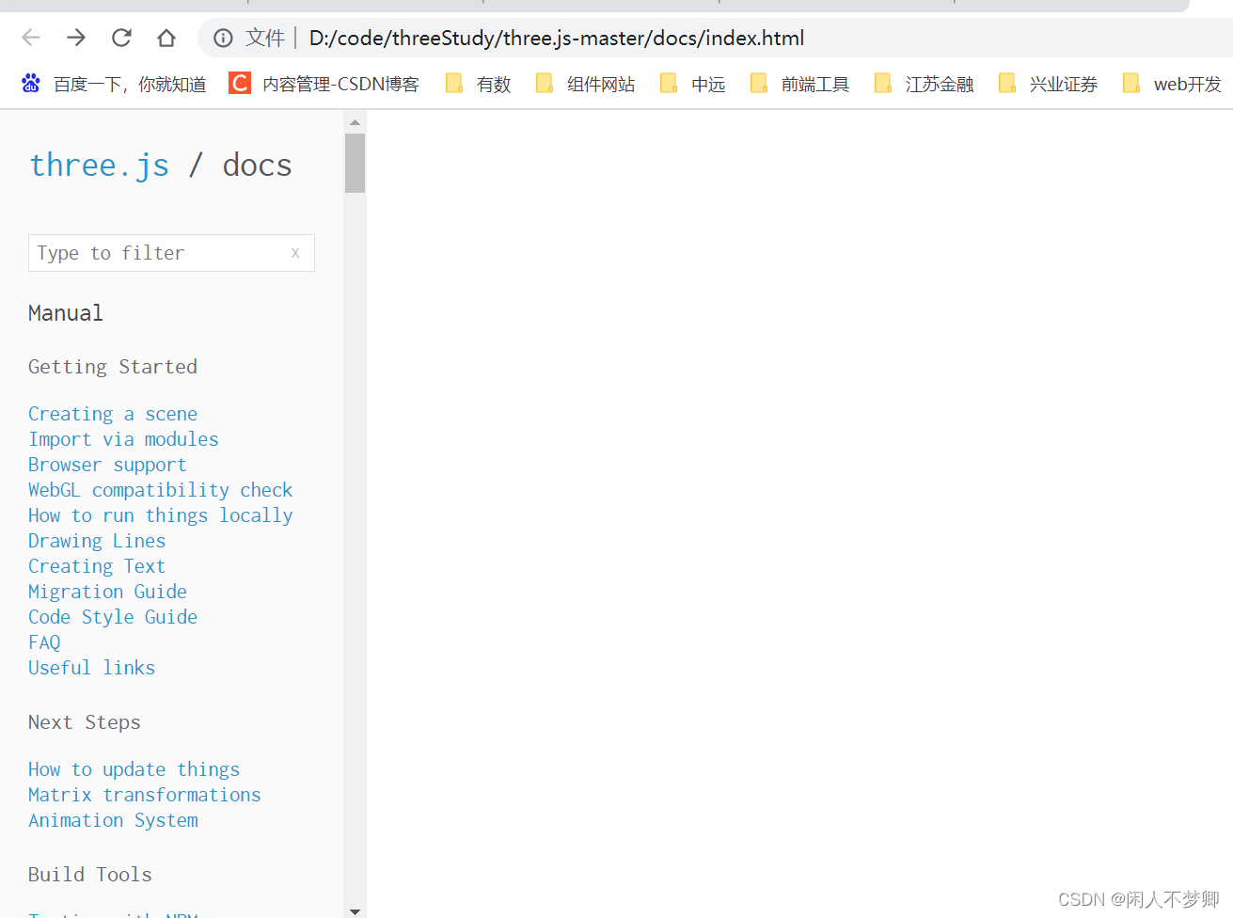Reload the page with the refresh icon
Viewport: 1233px width, 918px height.
[x=121, y=38]
